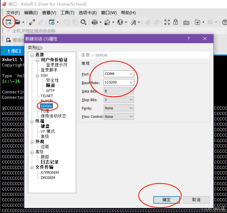Image resolution: width=227 pixels, height=213 pixels.
Task: Collapse the 用户身份验证 tree node
Action: pos(37,60)
